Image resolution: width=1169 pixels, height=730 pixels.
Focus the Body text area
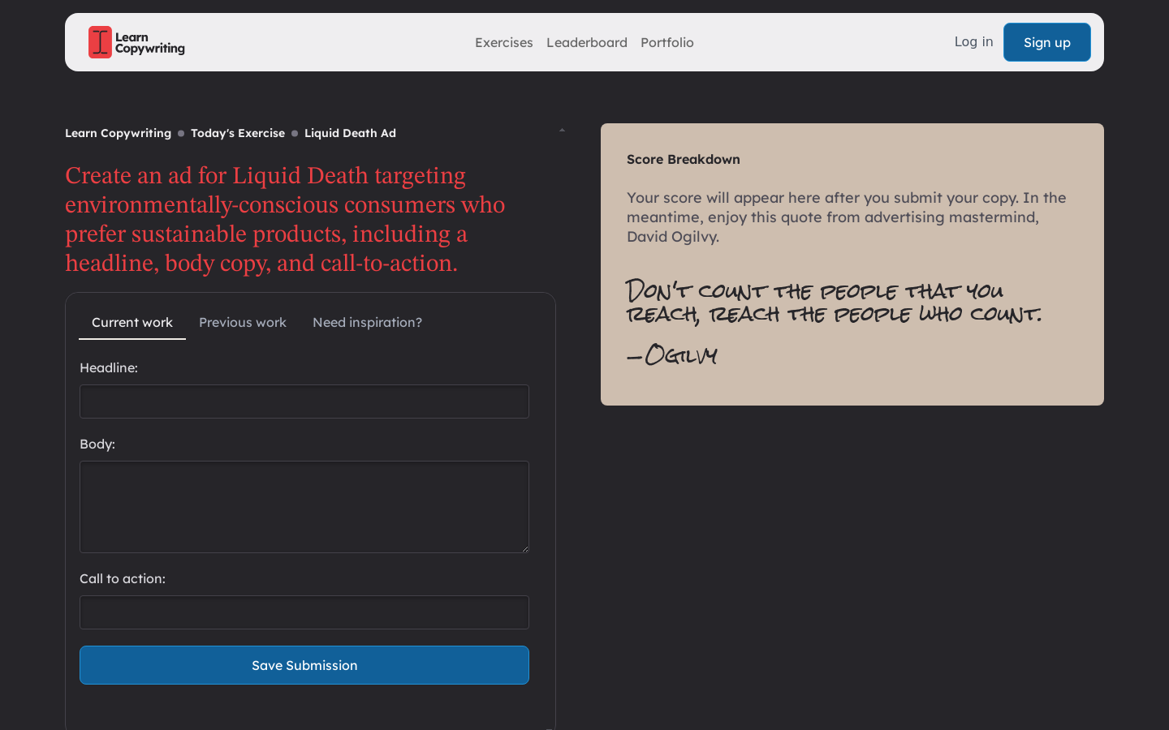pos(304,507)
